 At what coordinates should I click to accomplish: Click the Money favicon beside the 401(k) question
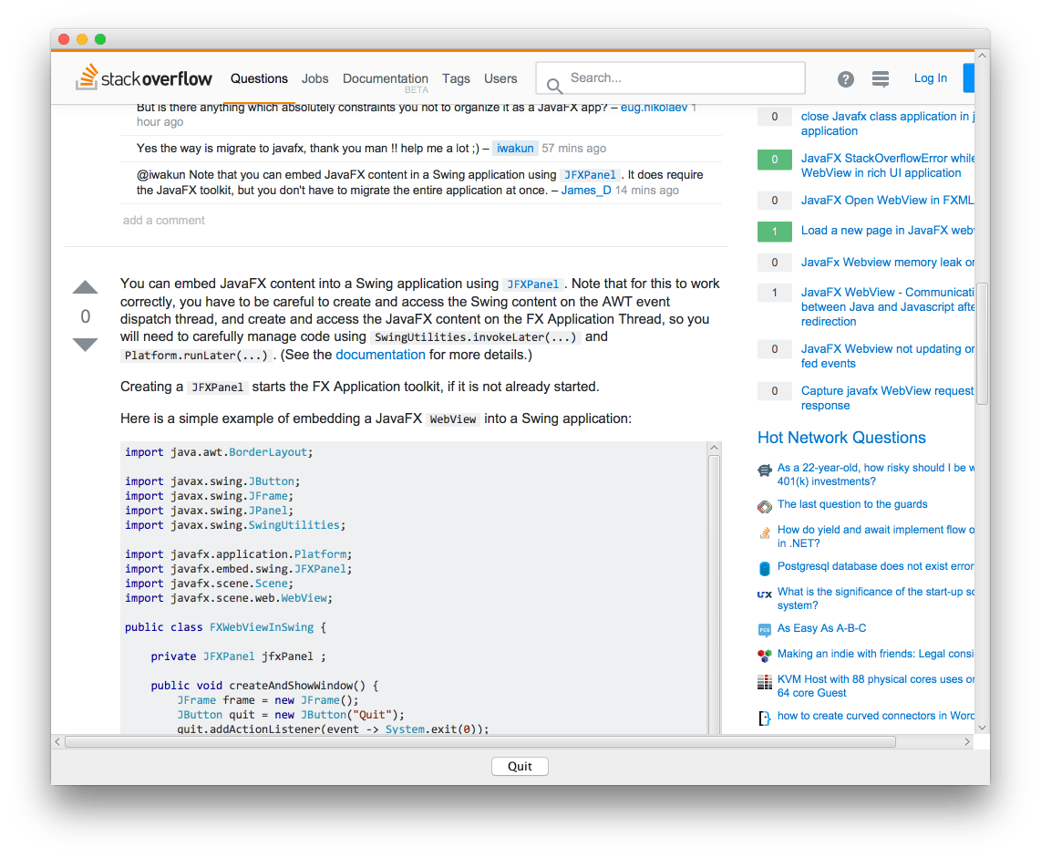pos(764,470)
